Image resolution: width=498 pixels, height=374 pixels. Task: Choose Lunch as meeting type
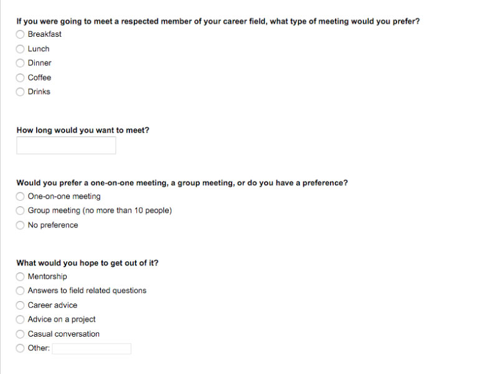[20, 49]
